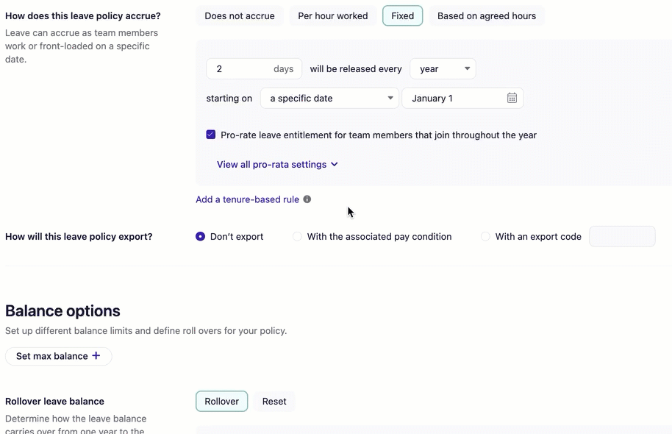Toggle the pro-rate leave entitlement checkbox

coord(211,135)
